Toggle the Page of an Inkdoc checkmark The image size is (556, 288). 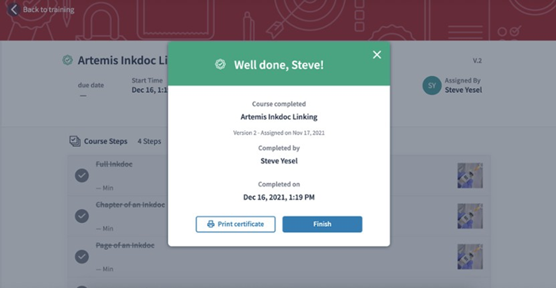click(82, 256)
